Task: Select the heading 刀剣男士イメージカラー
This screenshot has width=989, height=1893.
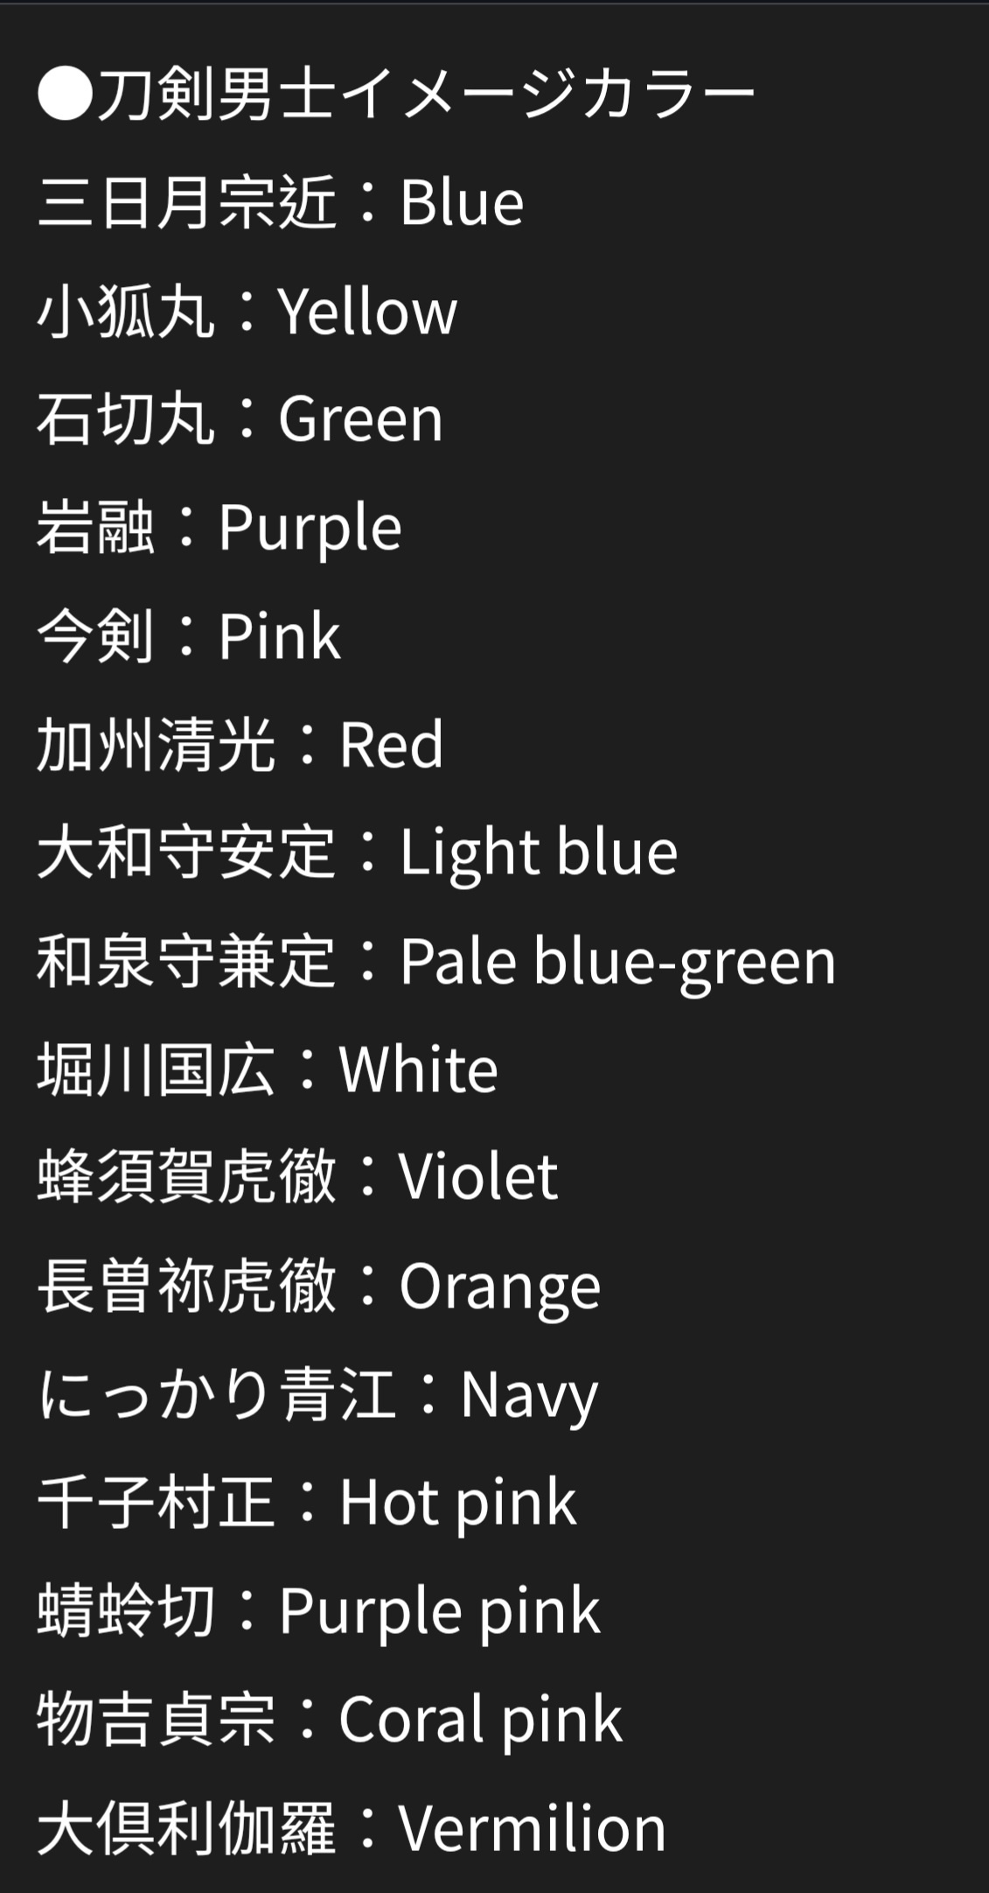Action: tap(426, 95)
